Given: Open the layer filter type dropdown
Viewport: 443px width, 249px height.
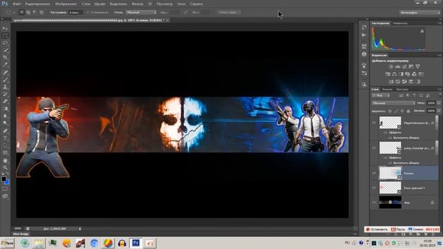Looking at the screenshot, I should pyautogui.click(x=381, y=95).
